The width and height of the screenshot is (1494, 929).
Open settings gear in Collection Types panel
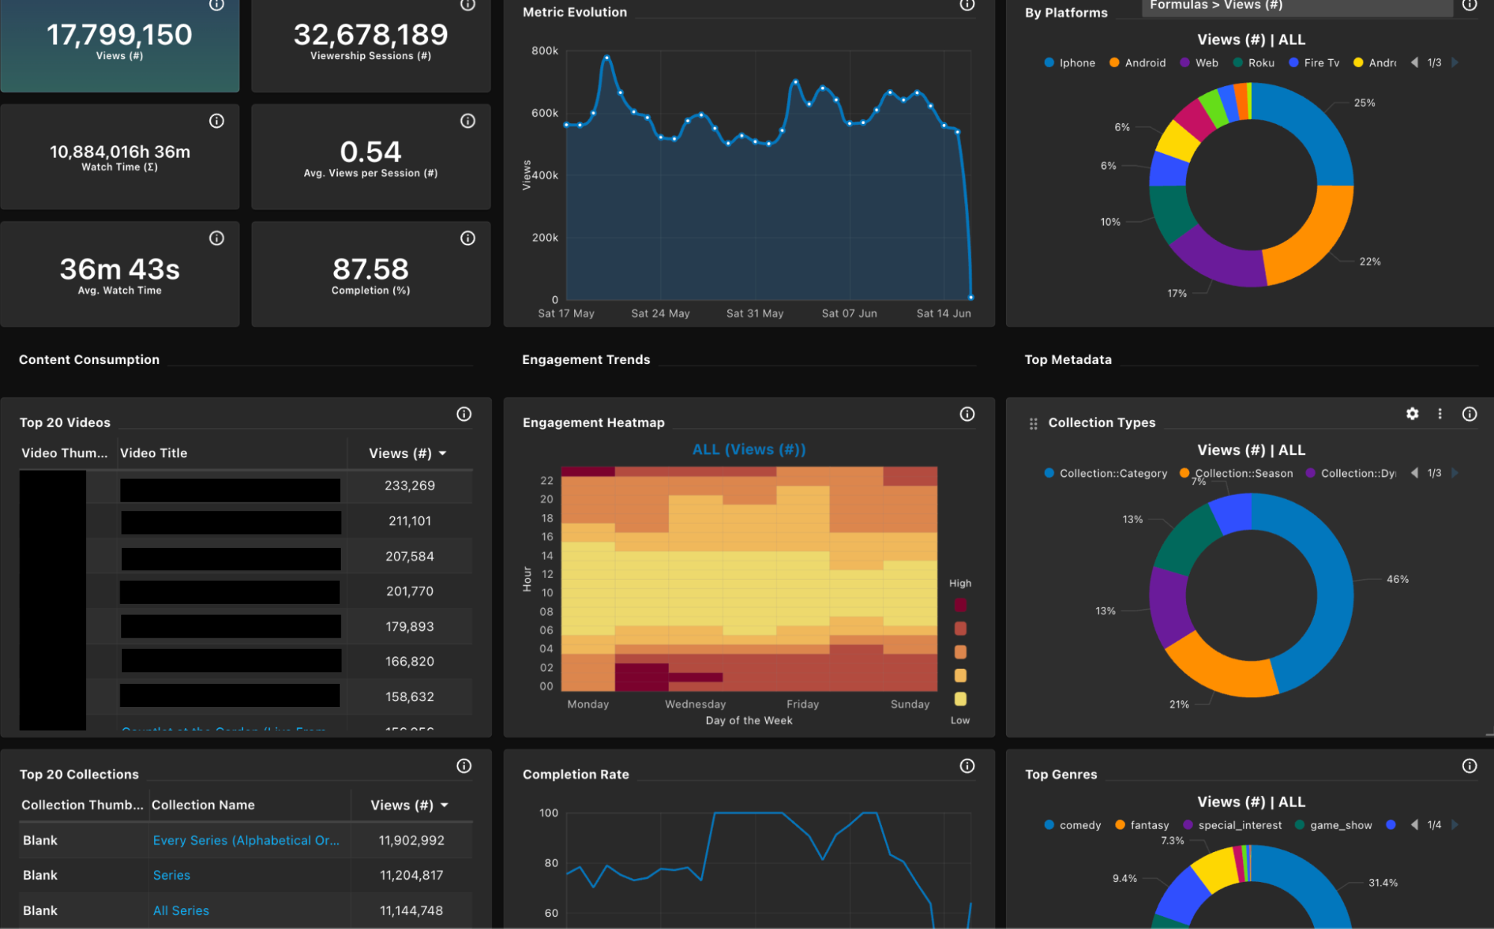pos(1412,414)
